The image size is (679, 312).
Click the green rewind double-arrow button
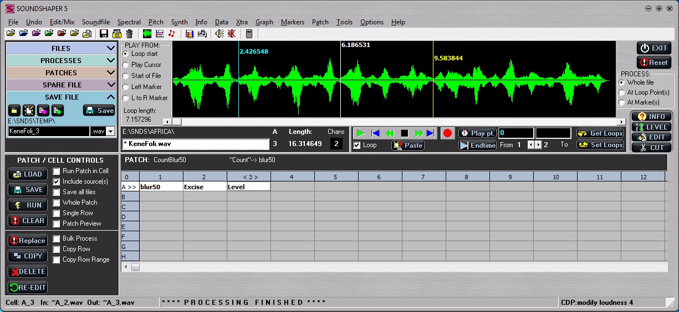(x=390, y=133)
